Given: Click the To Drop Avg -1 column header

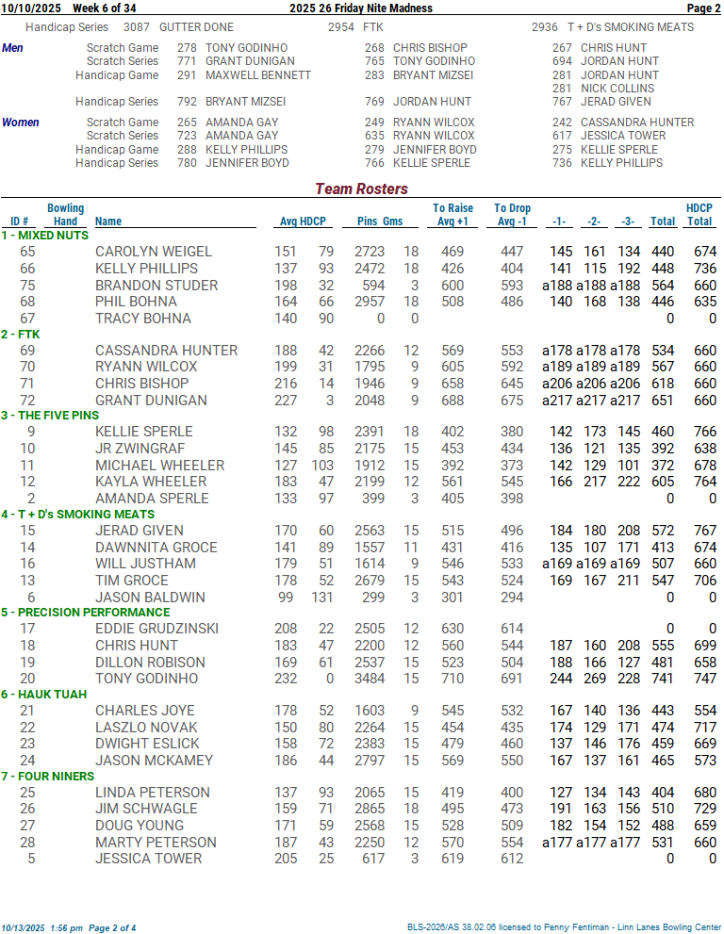Looking at the screenshot, I should pyautogui.click(x=512, y=215).
